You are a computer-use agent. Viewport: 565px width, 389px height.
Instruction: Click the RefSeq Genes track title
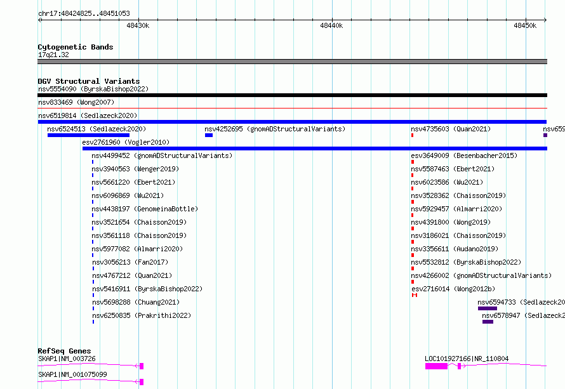click(x=64, y=351)
